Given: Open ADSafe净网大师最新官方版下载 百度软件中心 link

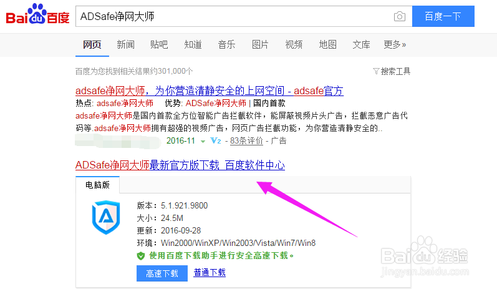Looking at the screenshot, I should point(180,165).
